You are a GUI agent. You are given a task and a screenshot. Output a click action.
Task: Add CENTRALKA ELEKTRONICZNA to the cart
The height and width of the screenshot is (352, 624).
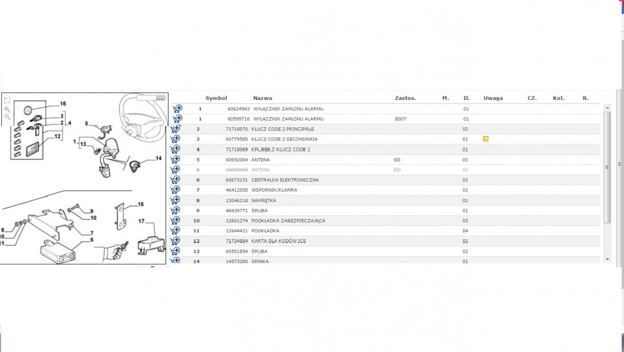175,180
